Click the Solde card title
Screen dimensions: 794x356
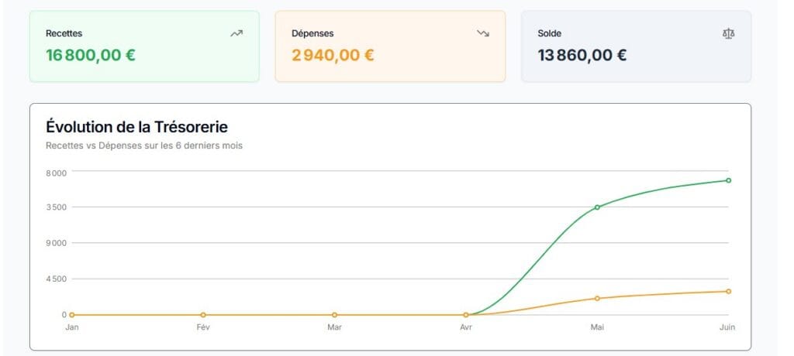(549, 33)
